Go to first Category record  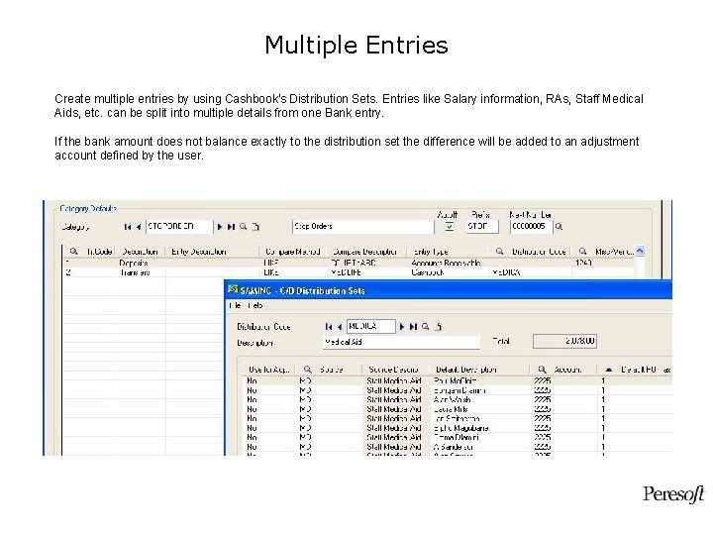click(128, 227)
